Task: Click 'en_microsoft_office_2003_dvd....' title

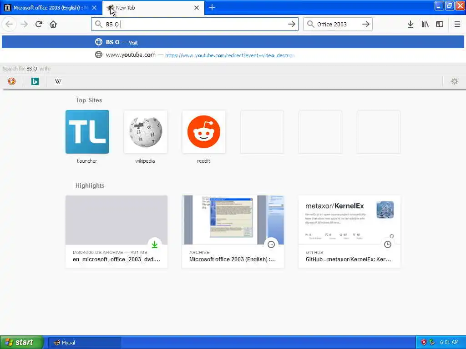Action: tap(116, 259)
